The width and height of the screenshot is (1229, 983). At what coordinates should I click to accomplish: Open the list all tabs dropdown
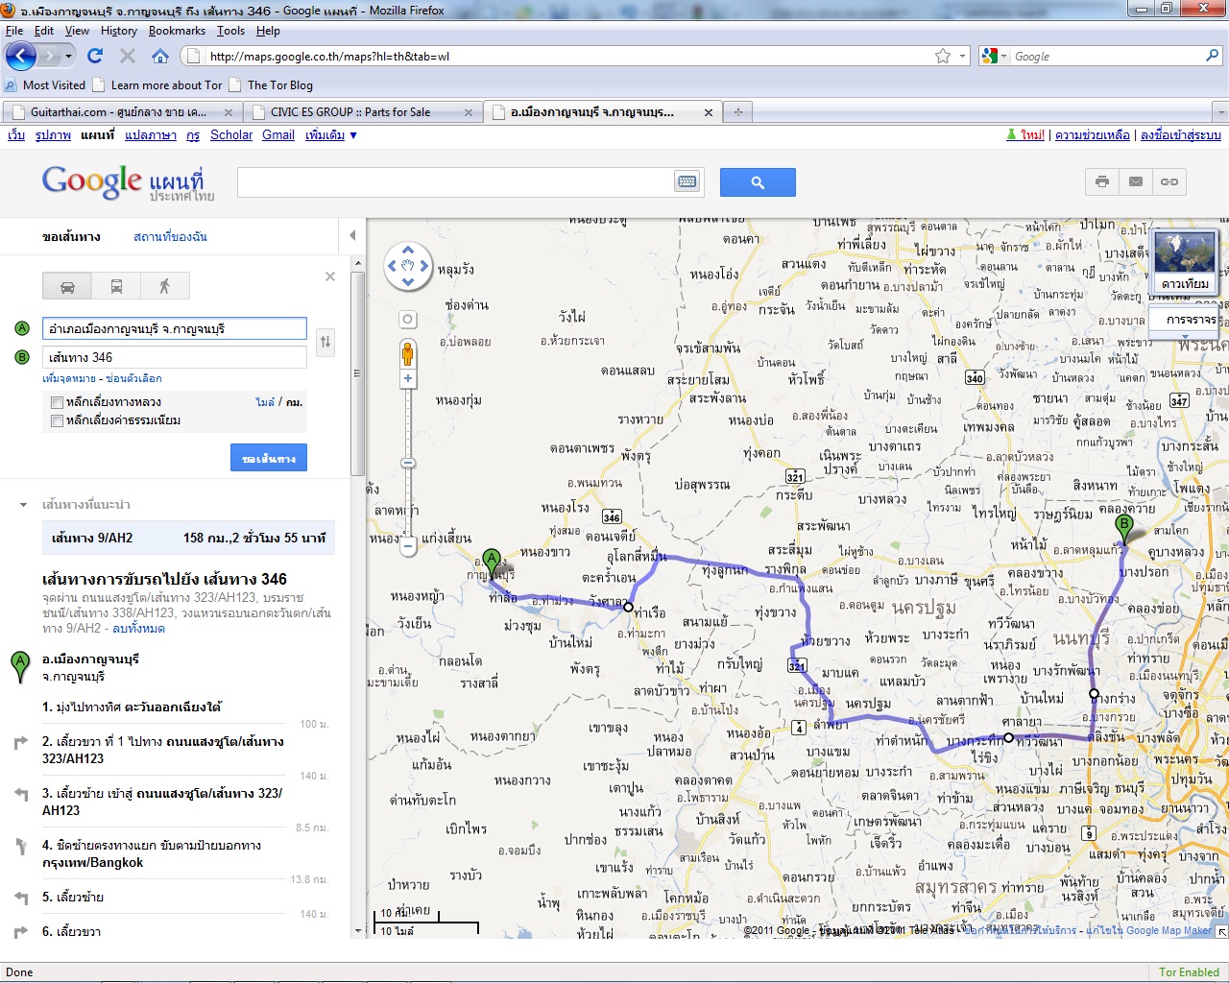pos(1220,112)
